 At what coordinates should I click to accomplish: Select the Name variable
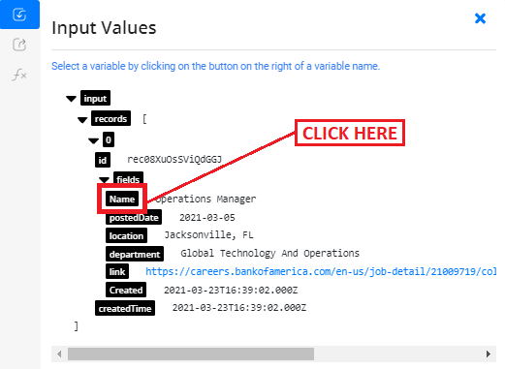[x=122, y=199]
